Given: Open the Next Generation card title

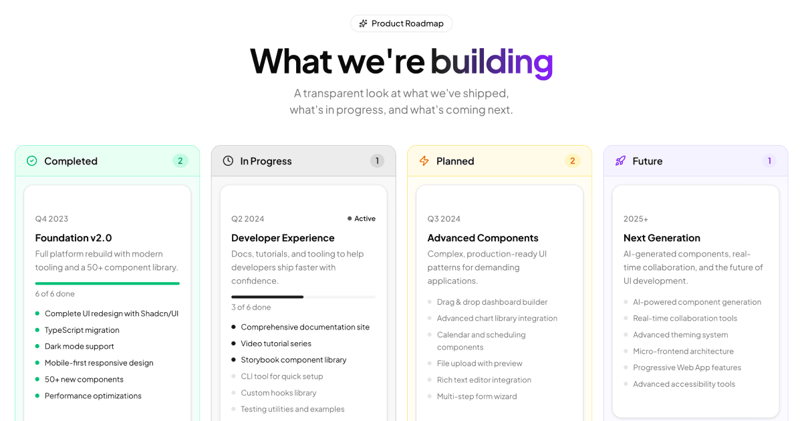Looking at the screenshot, I should click(x=662, y=238).
